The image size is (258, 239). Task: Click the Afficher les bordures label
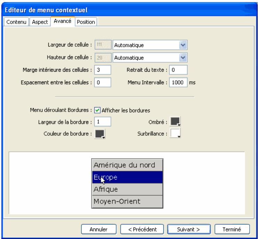(x=126, y=110)
